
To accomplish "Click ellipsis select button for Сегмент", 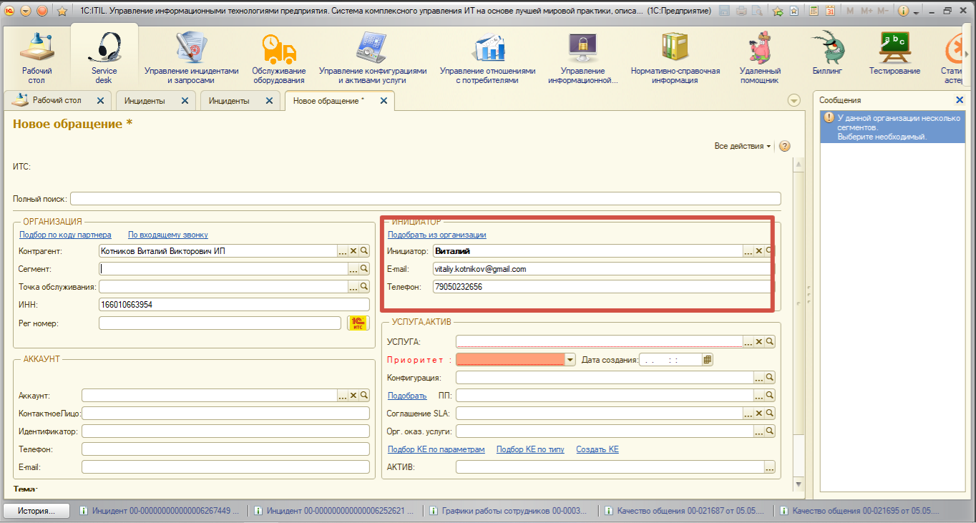I will (353, 269).
